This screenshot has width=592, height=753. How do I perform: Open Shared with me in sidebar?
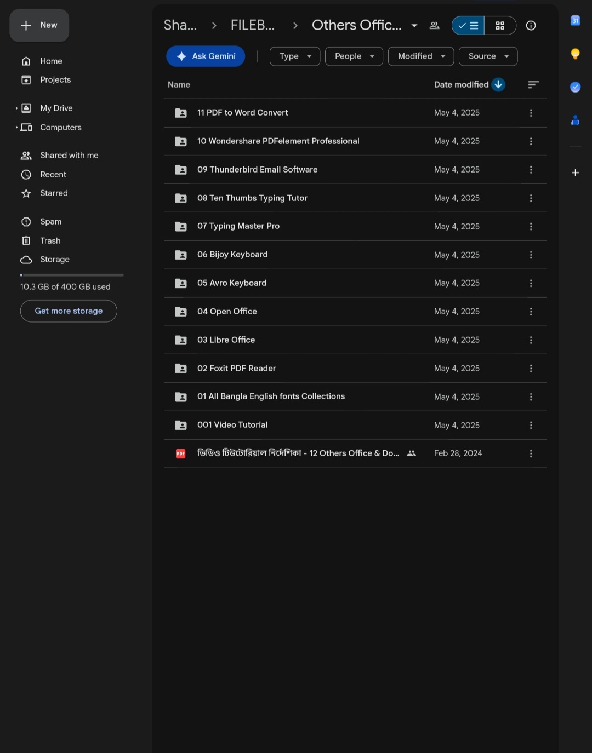coord(69,156)
